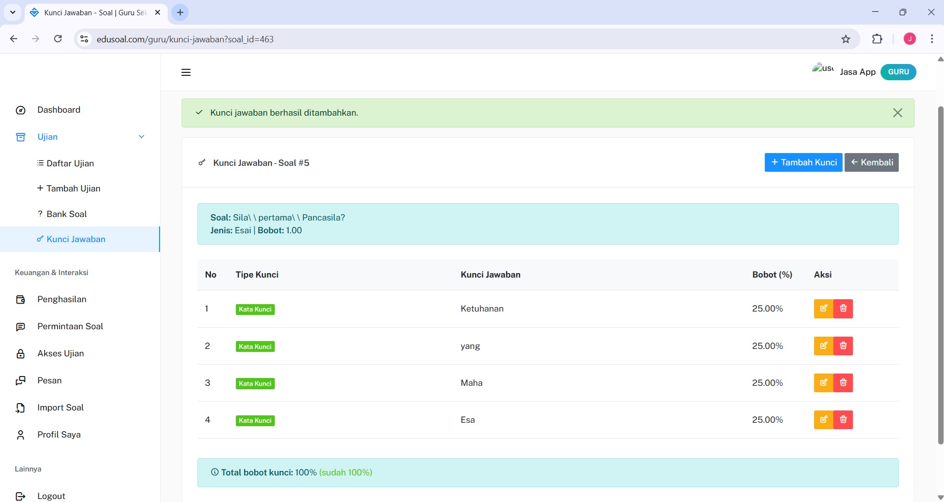The height and width of the screenshot is (502, 944).
Task: Select Penghasilan in sidebar
Action: click(62, 299)
